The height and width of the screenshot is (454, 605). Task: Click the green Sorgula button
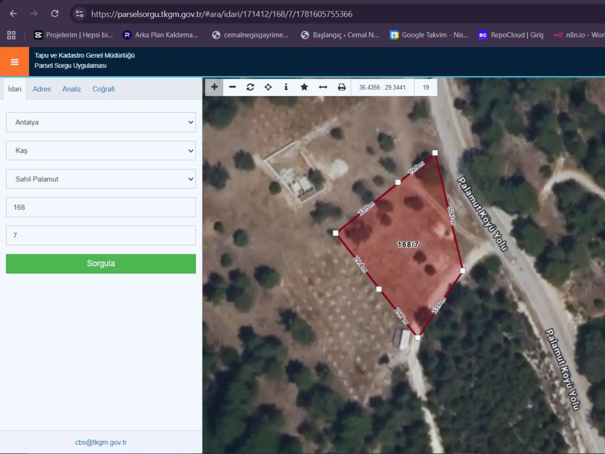pos(101,264)
